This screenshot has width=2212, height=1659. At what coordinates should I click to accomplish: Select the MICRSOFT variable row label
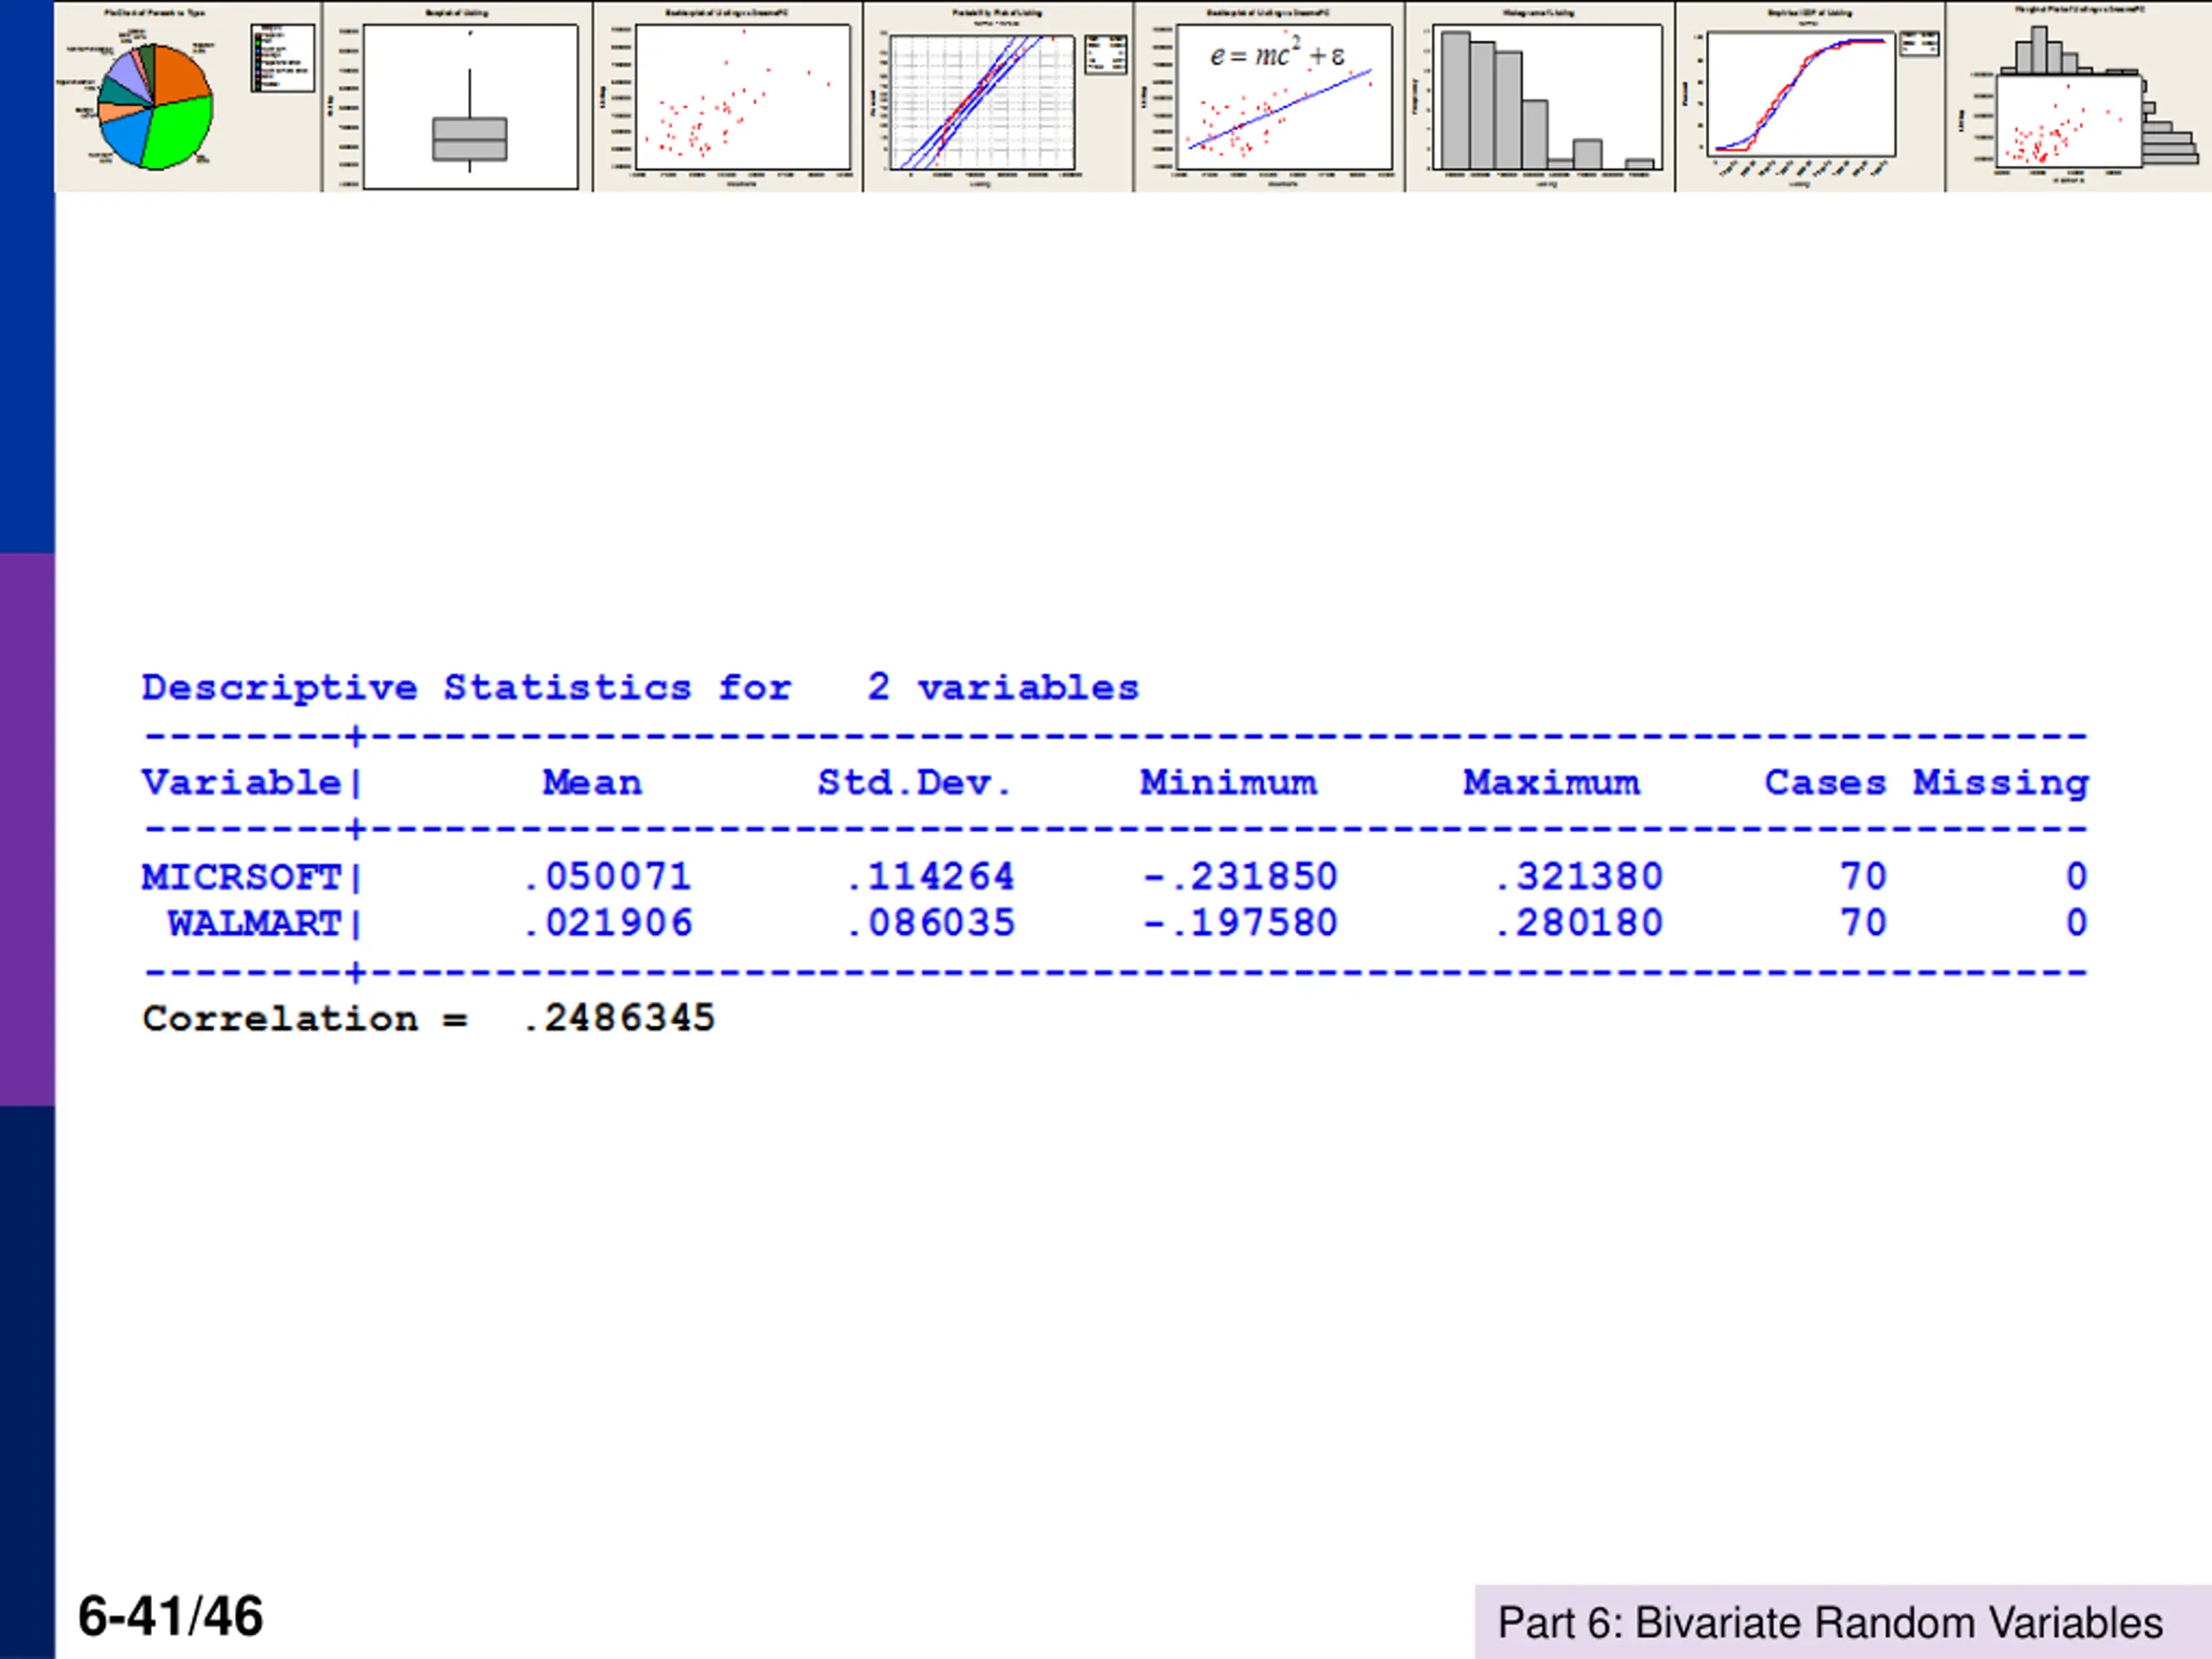[241, 877]
